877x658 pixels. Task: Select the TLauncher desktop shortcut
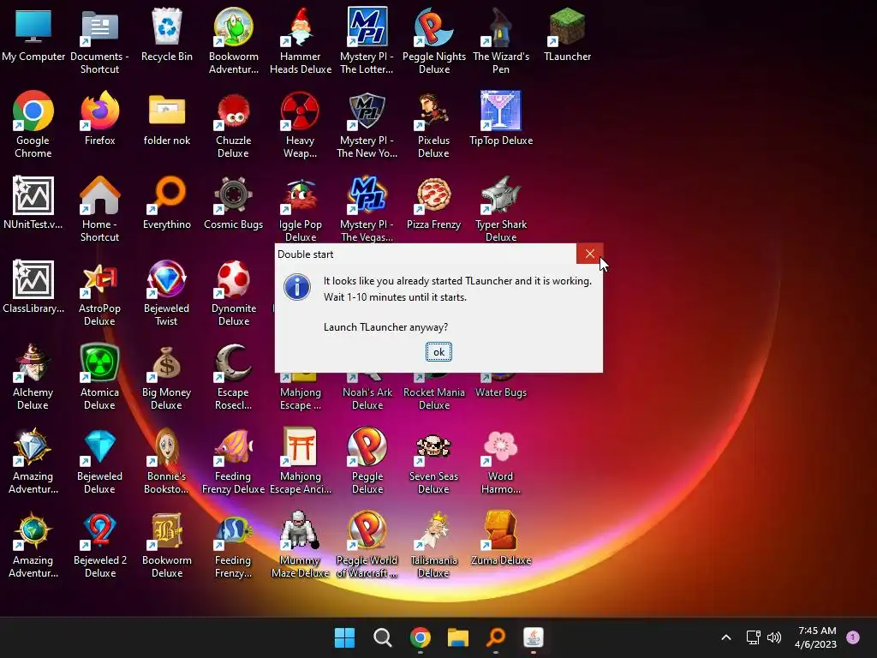click(567, 34)
